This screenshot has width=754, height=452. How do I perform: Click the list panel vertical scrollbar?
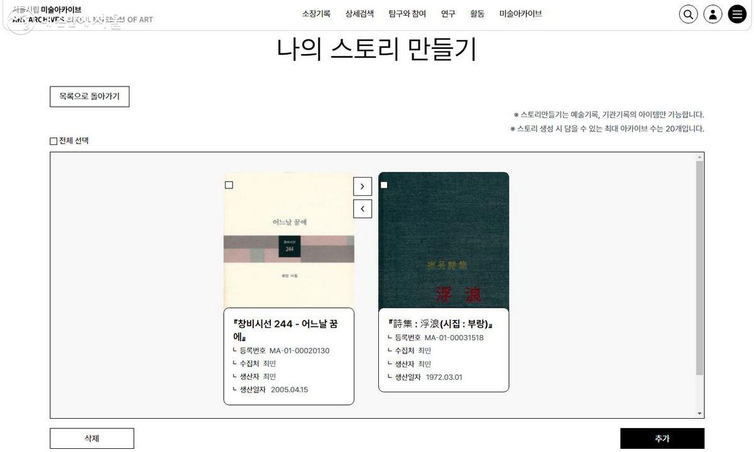(x=699, y=268)
